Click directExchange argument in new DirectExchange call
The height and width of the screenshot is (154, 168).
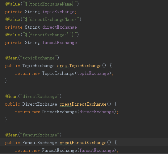coord(97,112)
